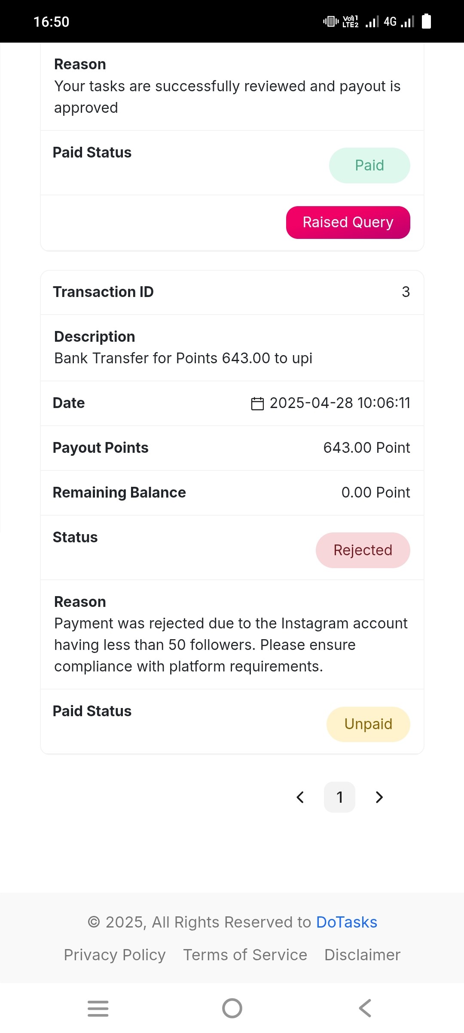Screen dimensions: 464x1033
Task: Tap the Android recent apps menu icon
Action: coord(98,1008)
